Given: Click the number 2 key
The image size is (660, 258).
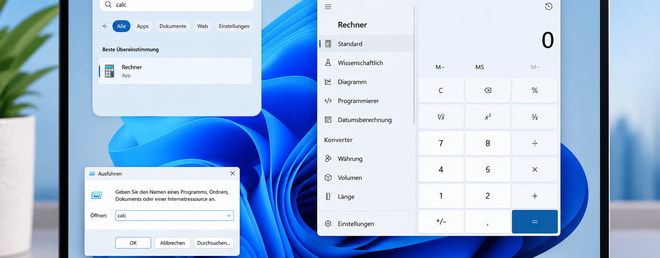Looking at the screenshot, I should point(488,196).
